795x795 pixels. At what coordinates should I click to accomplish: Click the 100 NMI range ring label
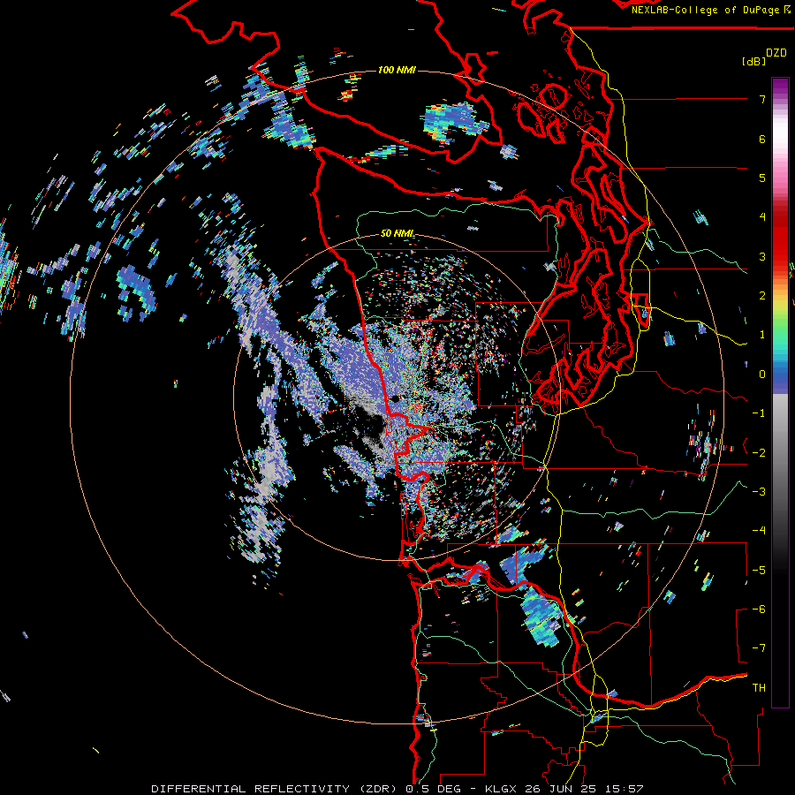click(397, 70)
